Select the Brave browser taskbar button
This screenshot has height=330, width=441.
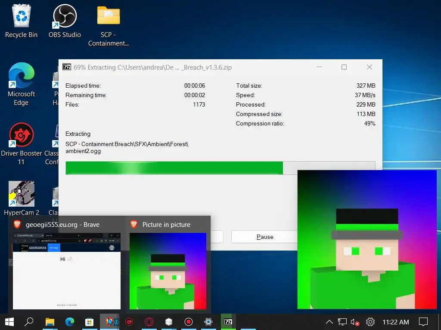click(x=110, y=322)
